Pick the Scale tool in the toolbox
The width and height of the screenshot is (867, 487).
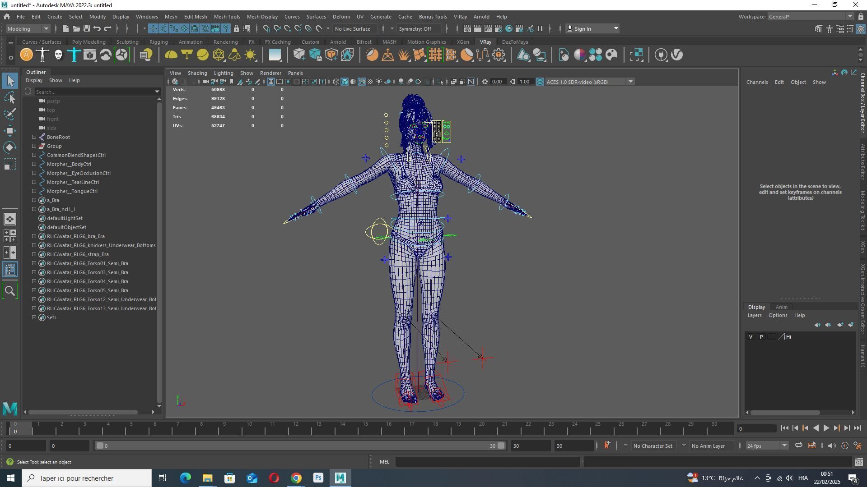tap(10, 164)
